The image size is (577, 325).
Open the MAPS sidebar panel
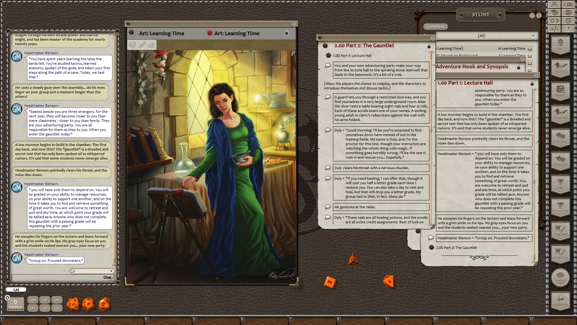click(560, 91)
